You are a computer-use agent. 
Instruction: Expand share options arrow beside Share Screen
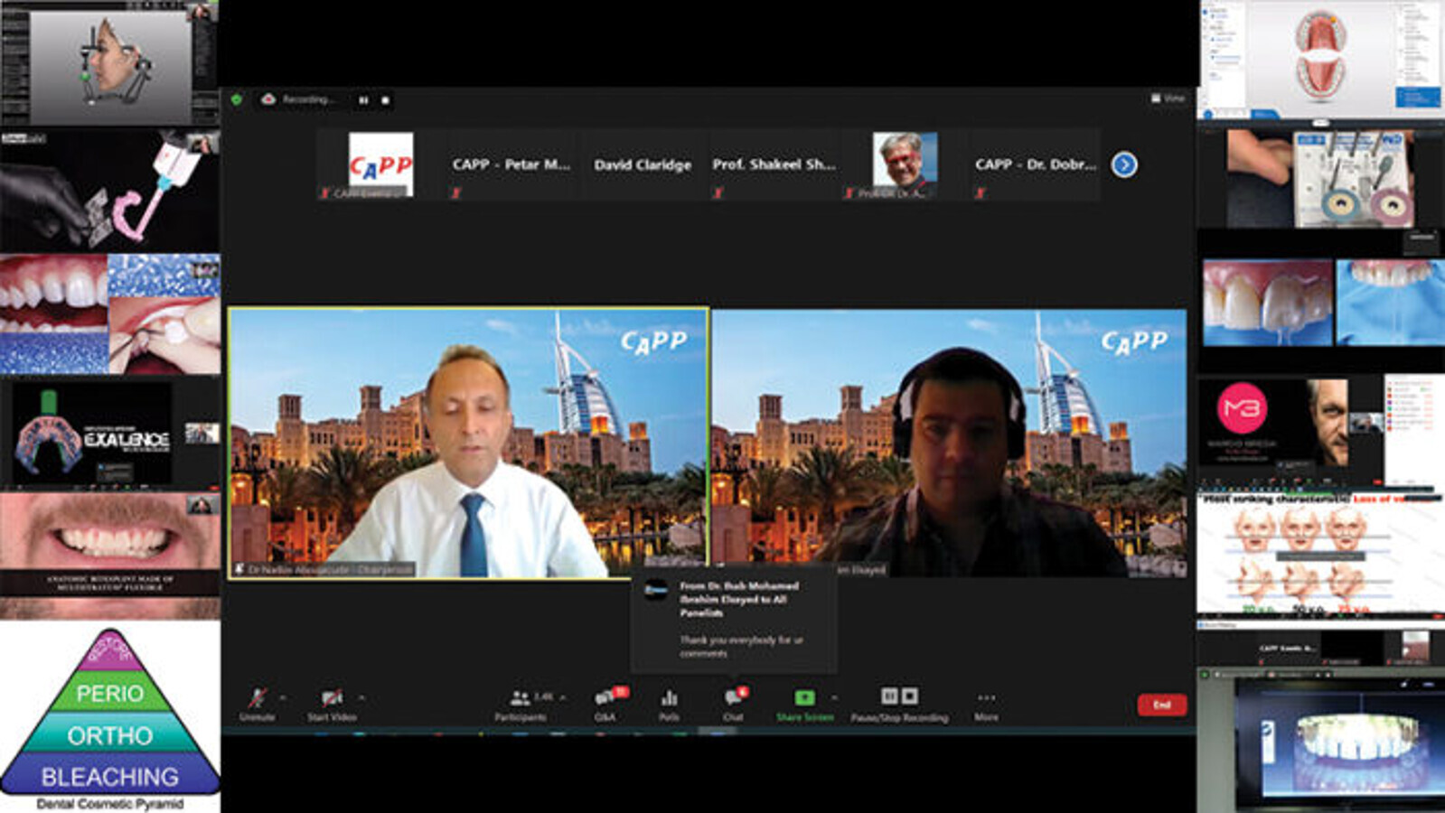tap(834, 697)
